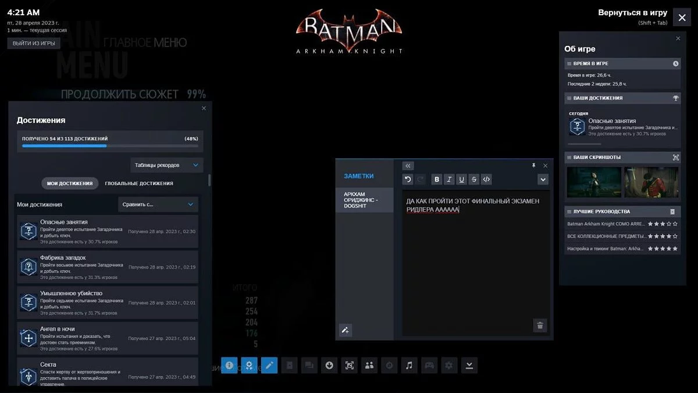Undo the last edit in notes

[408, 179]
